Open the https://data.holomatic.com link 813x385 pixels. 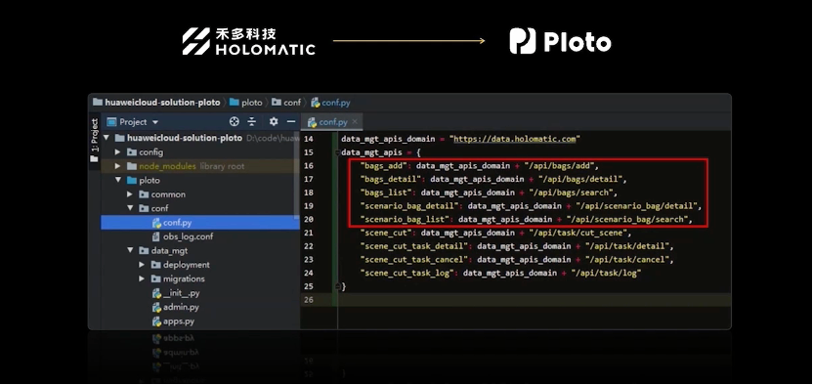click(515, 139)
